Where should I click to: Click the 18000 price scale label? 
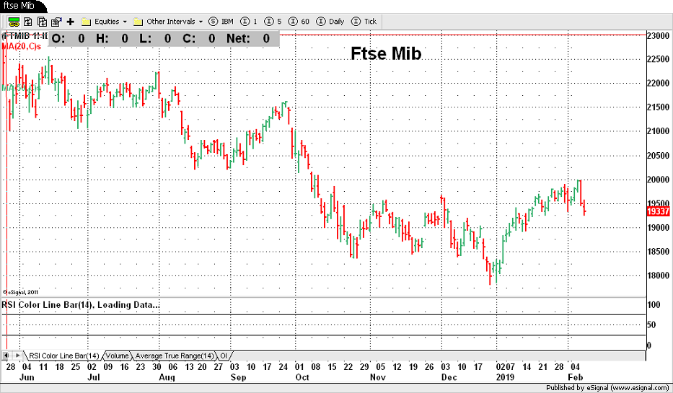coord(658,276)
